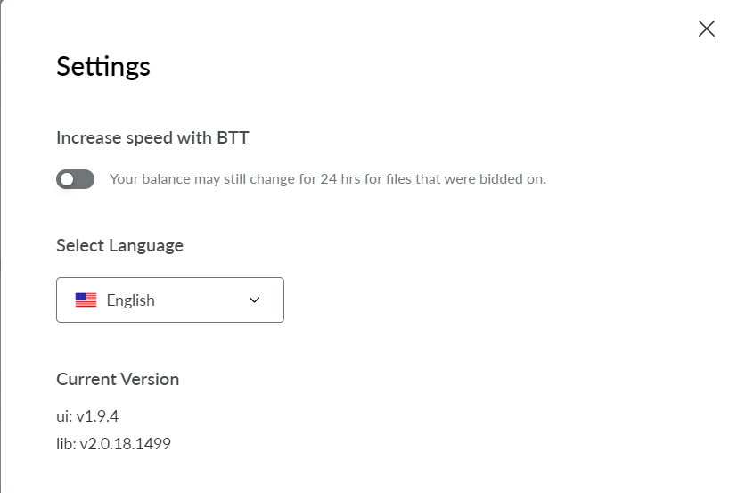This screenshot has width=729, height=493.
Task: Click the balance change notice beside the toggle
Action: coord(328,179)
